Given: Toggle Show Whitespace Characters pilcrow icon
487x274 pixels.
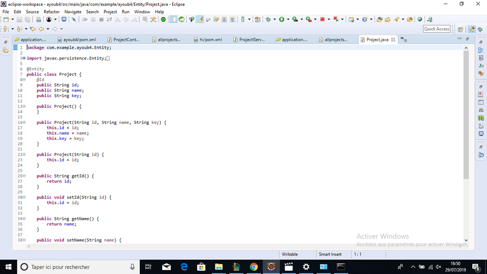Looking at the screenshot, I should (233, 20).
